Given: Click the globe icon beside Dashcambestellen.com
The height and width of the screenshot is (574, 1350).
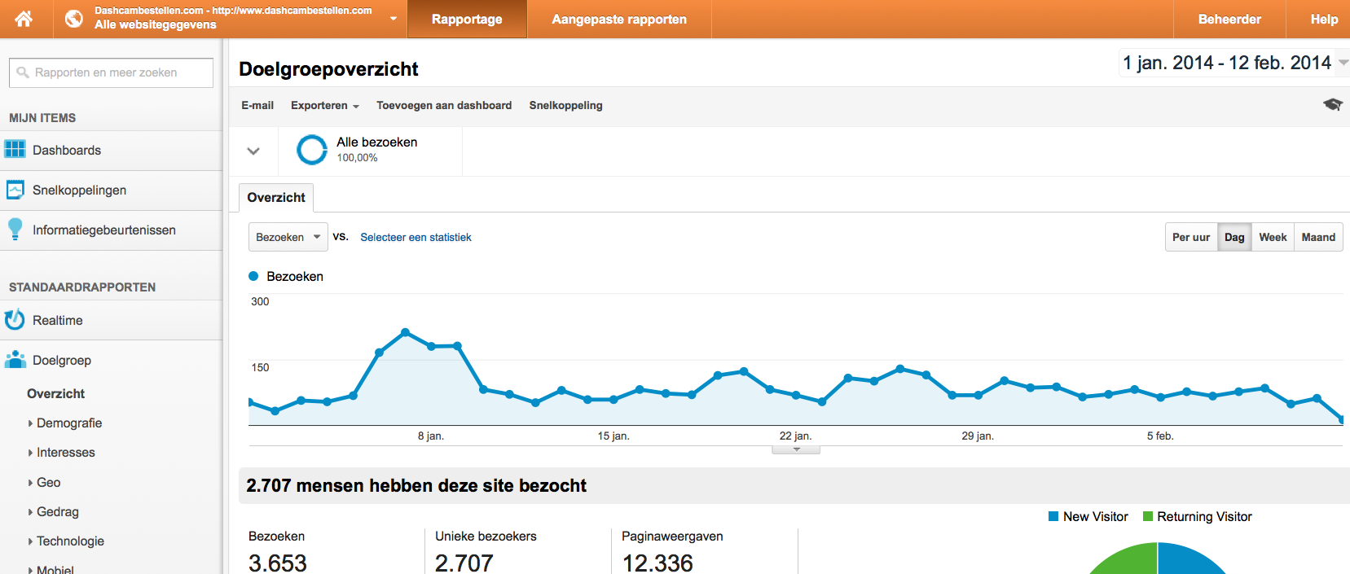Looking at the screenshot, I should point(74,19).
